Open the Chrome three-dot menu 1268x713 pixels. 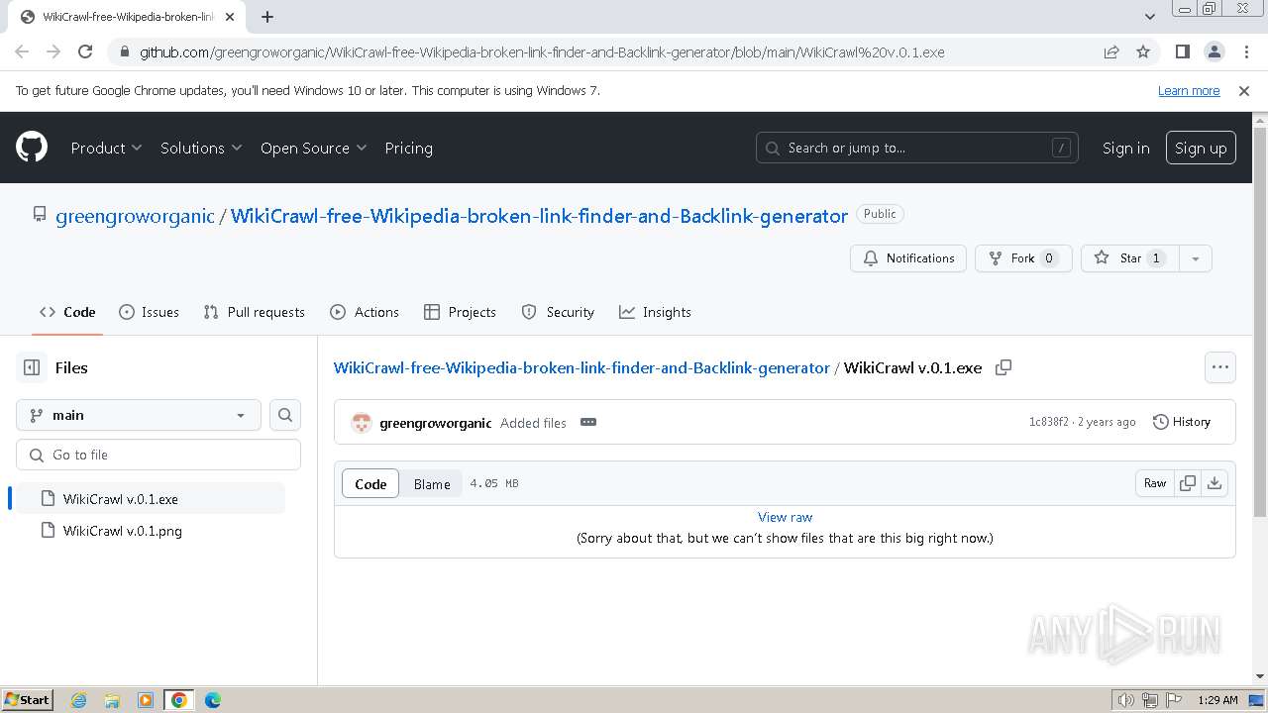tap(1246, 51)
